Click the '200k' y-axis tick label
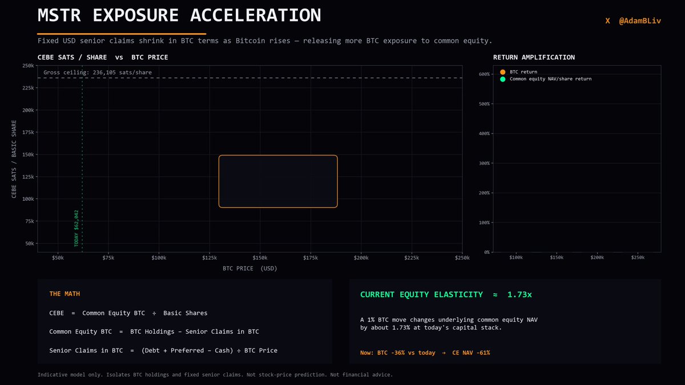 pos(28,110)
